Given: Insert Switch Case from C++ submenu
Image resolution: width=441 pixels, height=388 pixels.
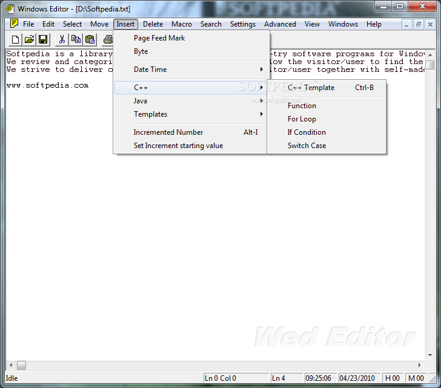Looking at the screenshot, I should [327, 146].
